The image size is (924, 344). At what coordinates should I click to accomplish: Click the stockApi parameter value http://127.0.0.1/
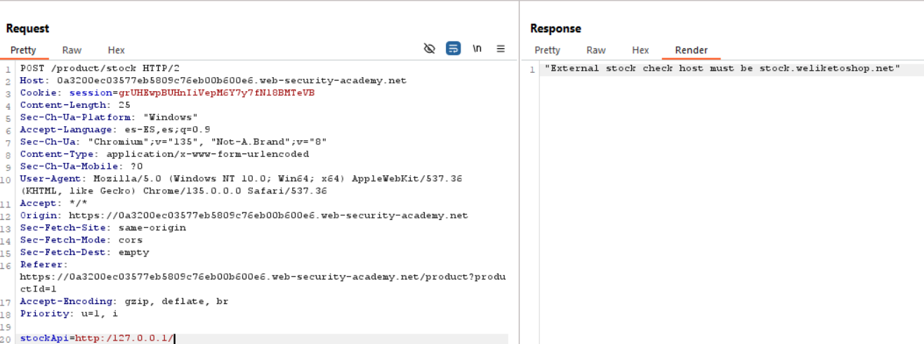pos(124,338)
